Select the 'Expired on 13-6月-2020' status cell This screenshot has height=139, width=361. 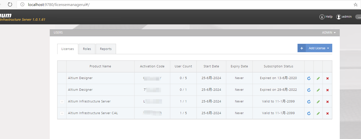(278, 78)
